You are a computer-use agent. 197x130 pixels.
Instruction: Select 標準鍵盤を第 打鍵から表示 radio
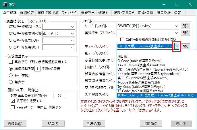click(x=11, y=69)
